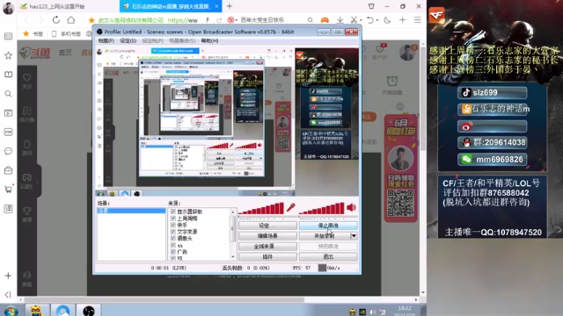
Task: Toggle the 上周榜眼 source checkbox
Action: tap(173, 219)
